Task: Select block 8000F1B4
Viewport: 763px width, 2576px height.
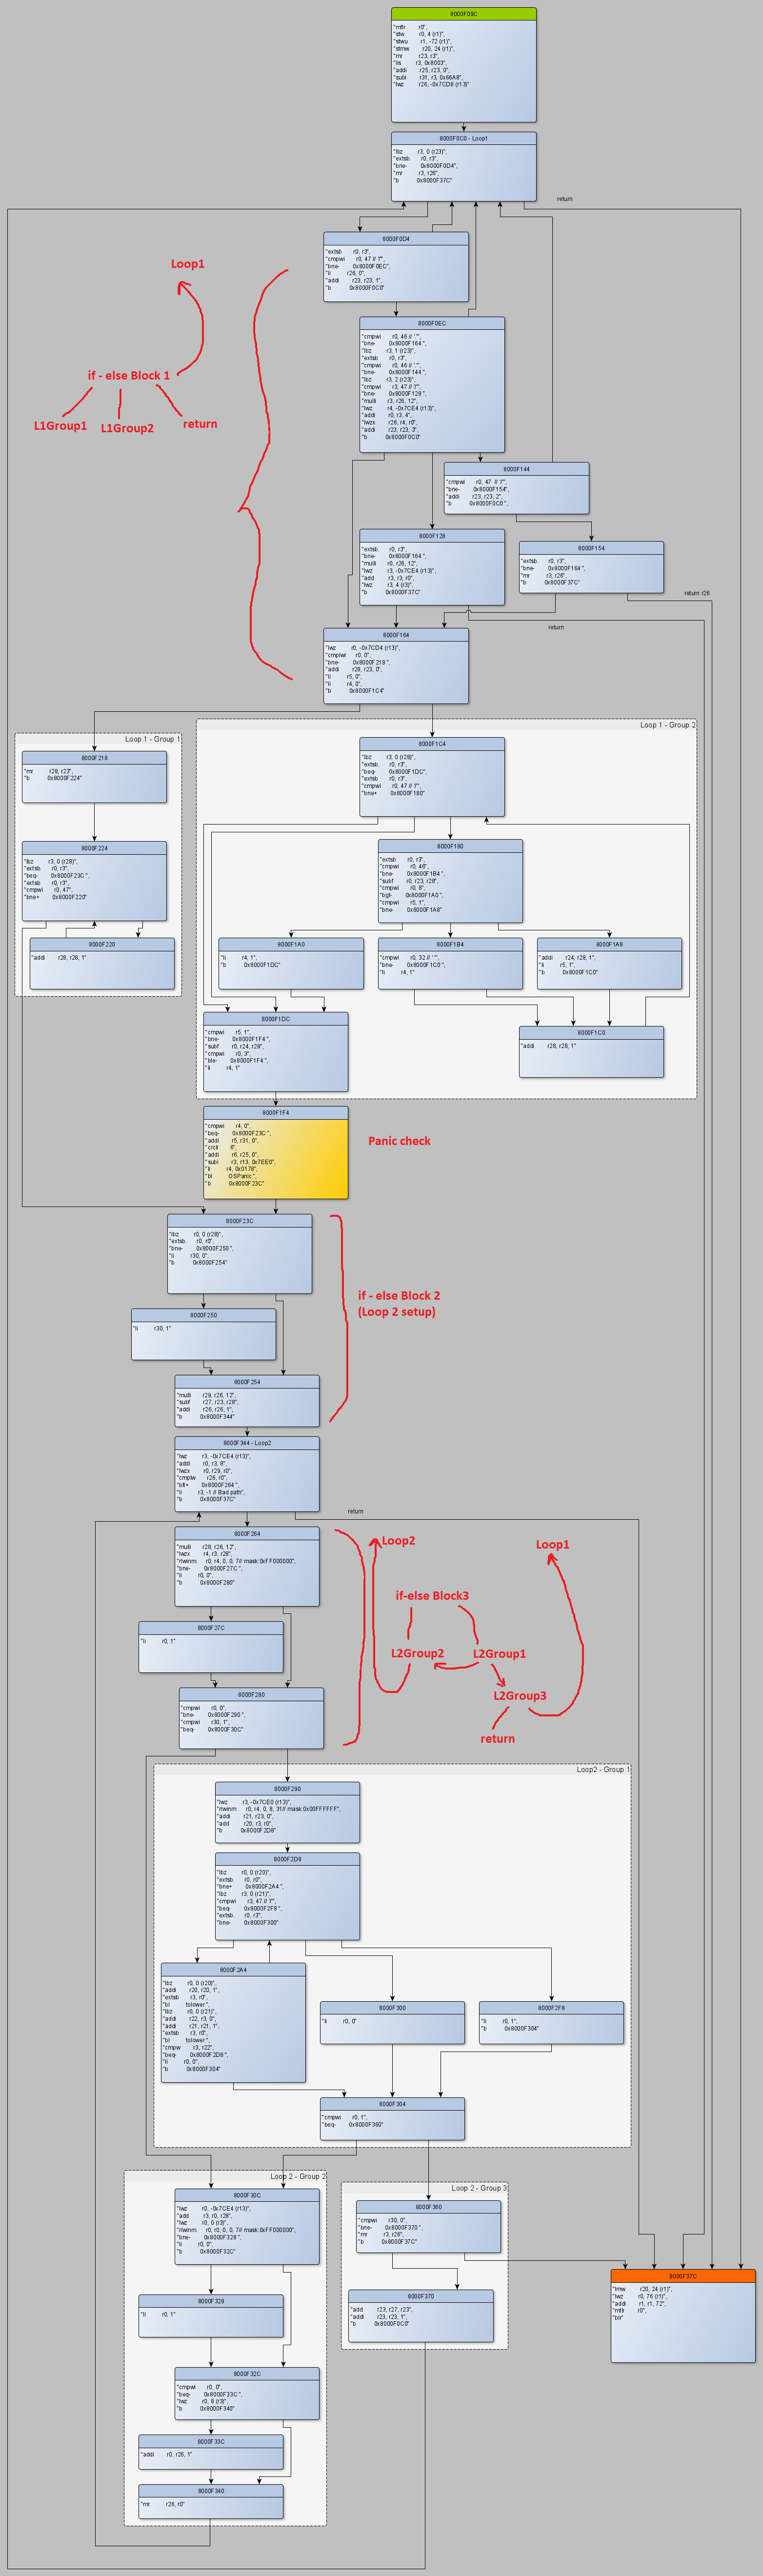Action: 450,964
